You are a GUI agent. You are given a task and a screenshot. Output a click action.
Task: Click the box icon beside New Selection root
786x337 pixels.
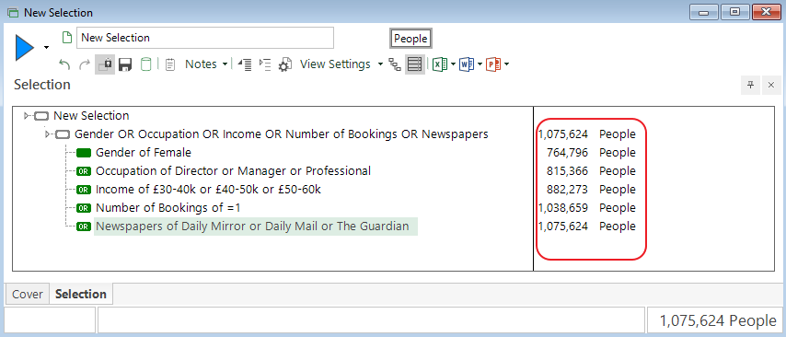[x=41, y=116]
